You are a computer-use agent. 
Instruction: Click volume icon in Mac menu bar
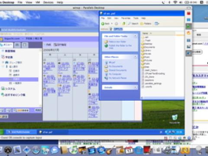click(181, 2)
